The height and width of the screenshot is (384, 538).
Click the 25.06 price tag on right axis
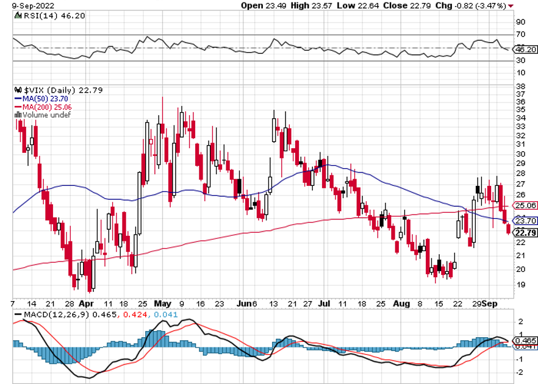coord(525,205)
